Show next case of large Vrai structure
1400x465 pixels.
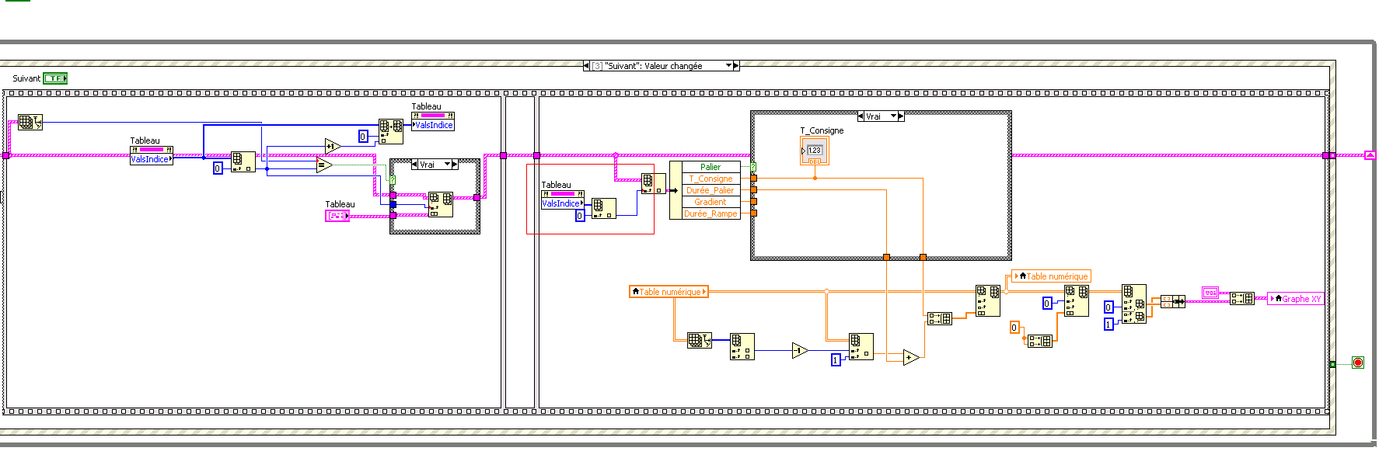click(901, 116)
